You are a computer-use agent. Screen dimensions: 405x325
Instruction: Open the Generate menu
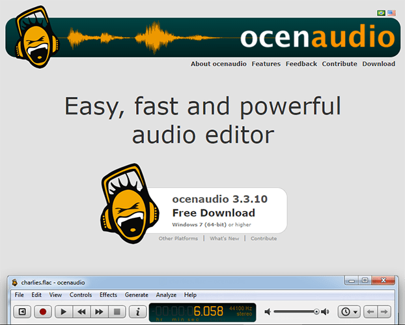(136, 295)
